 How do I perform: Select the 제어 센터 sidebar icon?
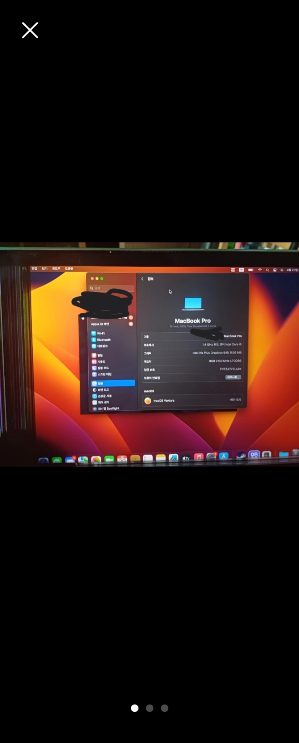pos(95,402)
